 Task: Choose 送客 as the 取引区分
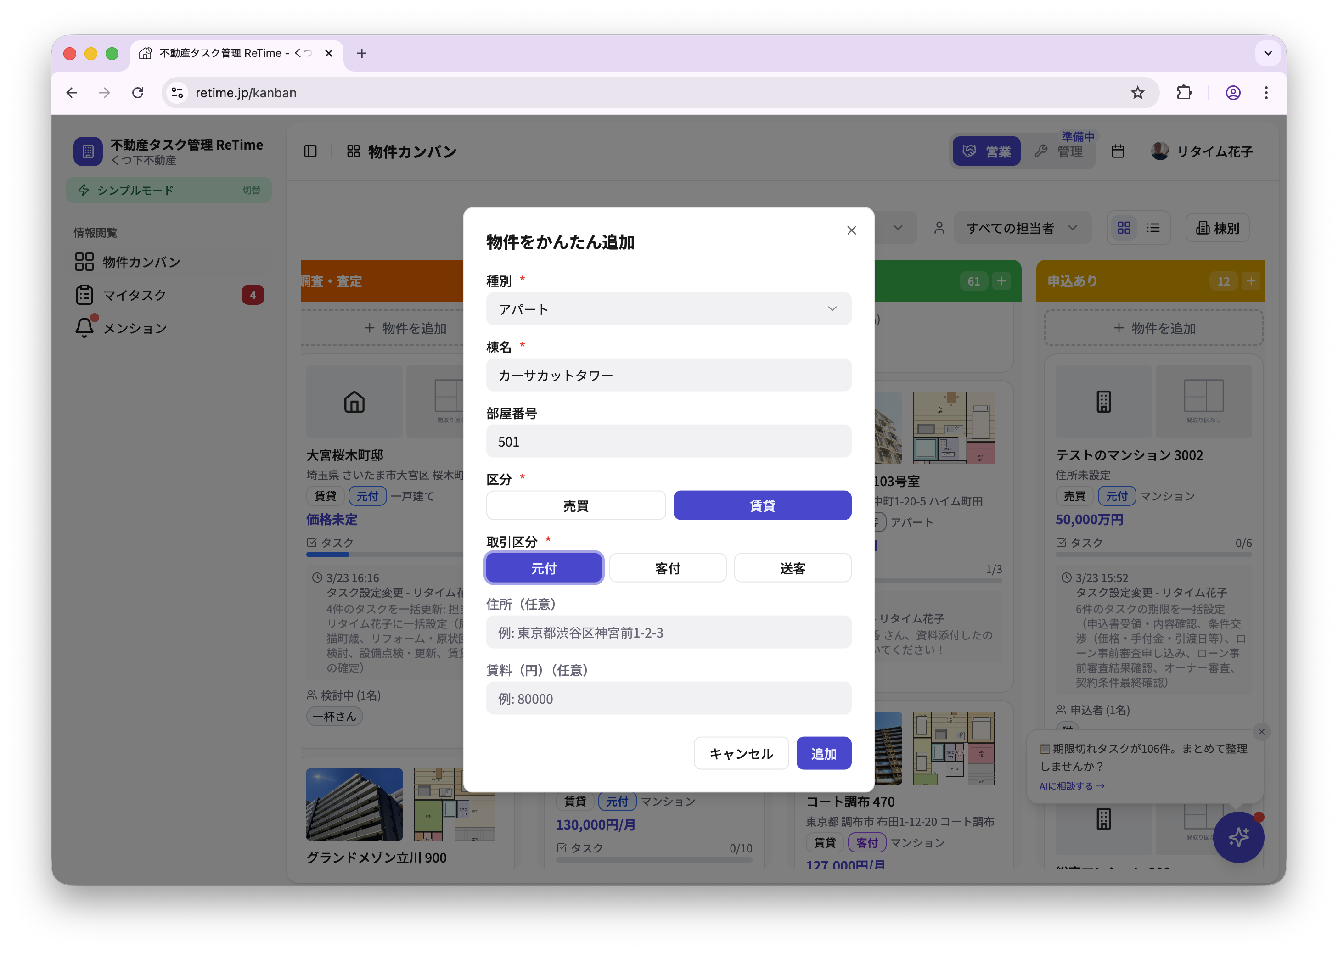point(792,568)
